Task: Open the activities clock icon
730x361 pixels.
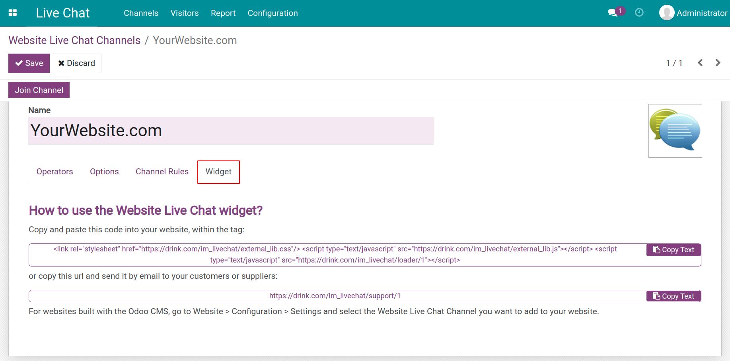Action: pos(639,13)
